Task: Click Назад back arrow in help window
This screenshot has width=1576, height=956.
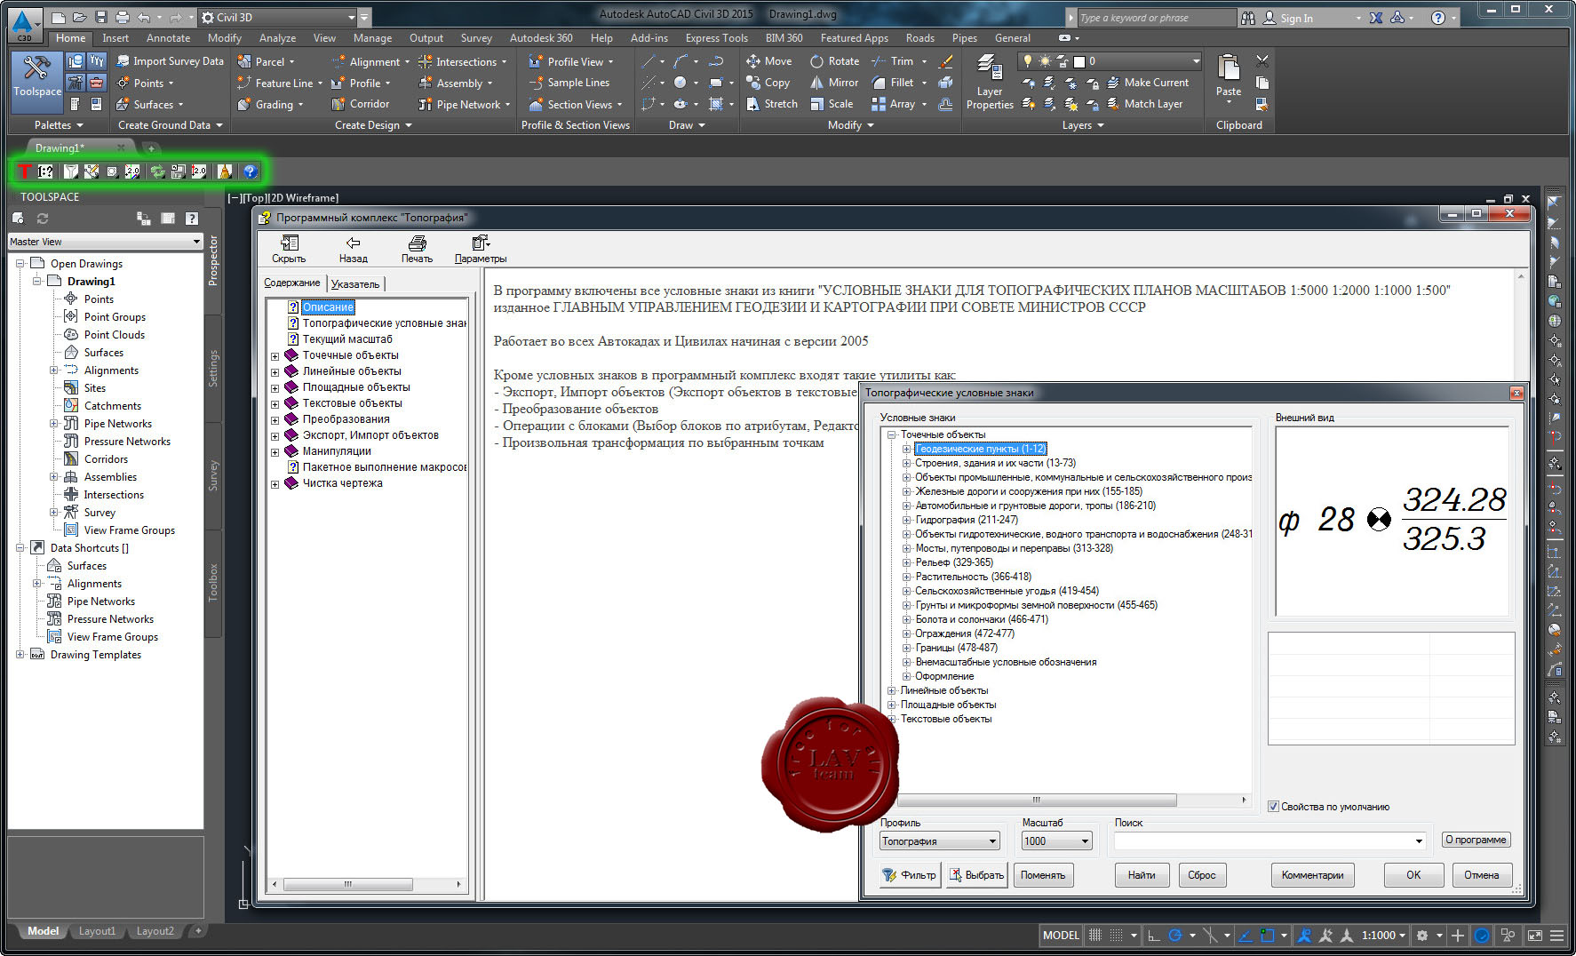Action: (353, 249)
